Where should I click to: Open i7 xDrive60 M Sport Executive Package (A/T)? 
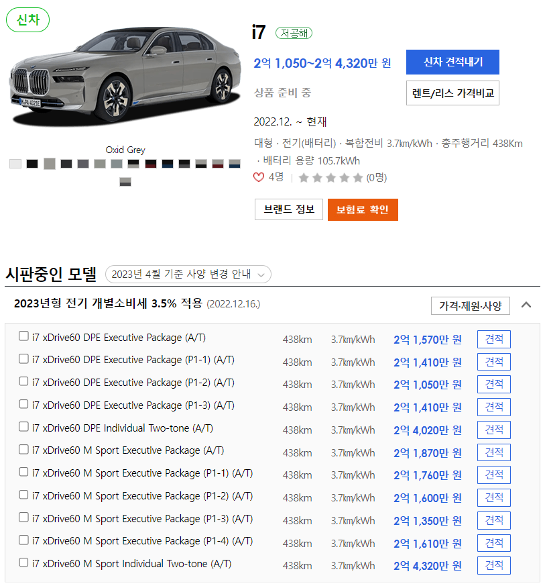[128, 450]
